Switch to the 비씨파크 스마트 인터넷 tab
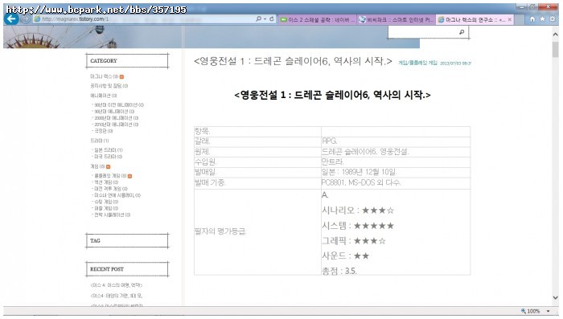Viewport: 563px width, 319px height. 397,20
